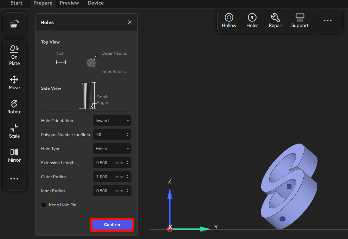
Task: Open the Holes tool in top toolbar
Action: pyautogui.click(x=252, y=21)
